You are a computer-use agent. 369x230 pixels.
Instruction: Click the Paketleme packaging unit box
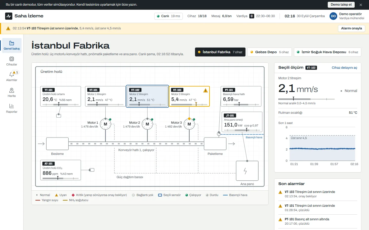pyautogui.click(x=215, y=144)
